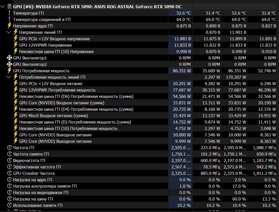The image size is (279, 212).
Task: Click the lightning icon of GPU Core (NVVDD) Входное питание
Action: [x=16, y=103]
